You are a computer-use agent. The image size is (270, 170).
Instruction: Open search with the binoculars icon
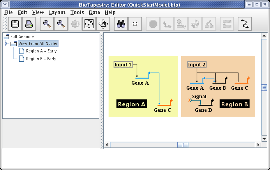[x=121, y=24]
